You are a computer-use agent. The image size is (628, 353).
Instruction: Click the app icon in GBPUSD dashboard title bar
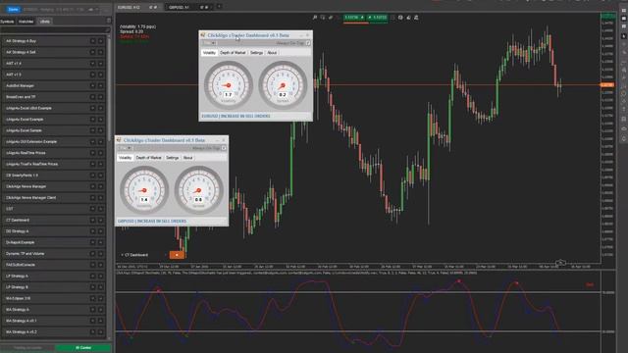[x=119, y=140]
